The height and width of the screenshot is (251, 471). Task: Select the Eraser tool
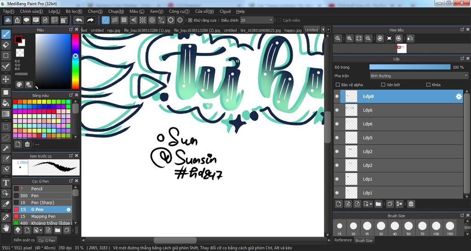pyautogui.click(x=6, y=45)
